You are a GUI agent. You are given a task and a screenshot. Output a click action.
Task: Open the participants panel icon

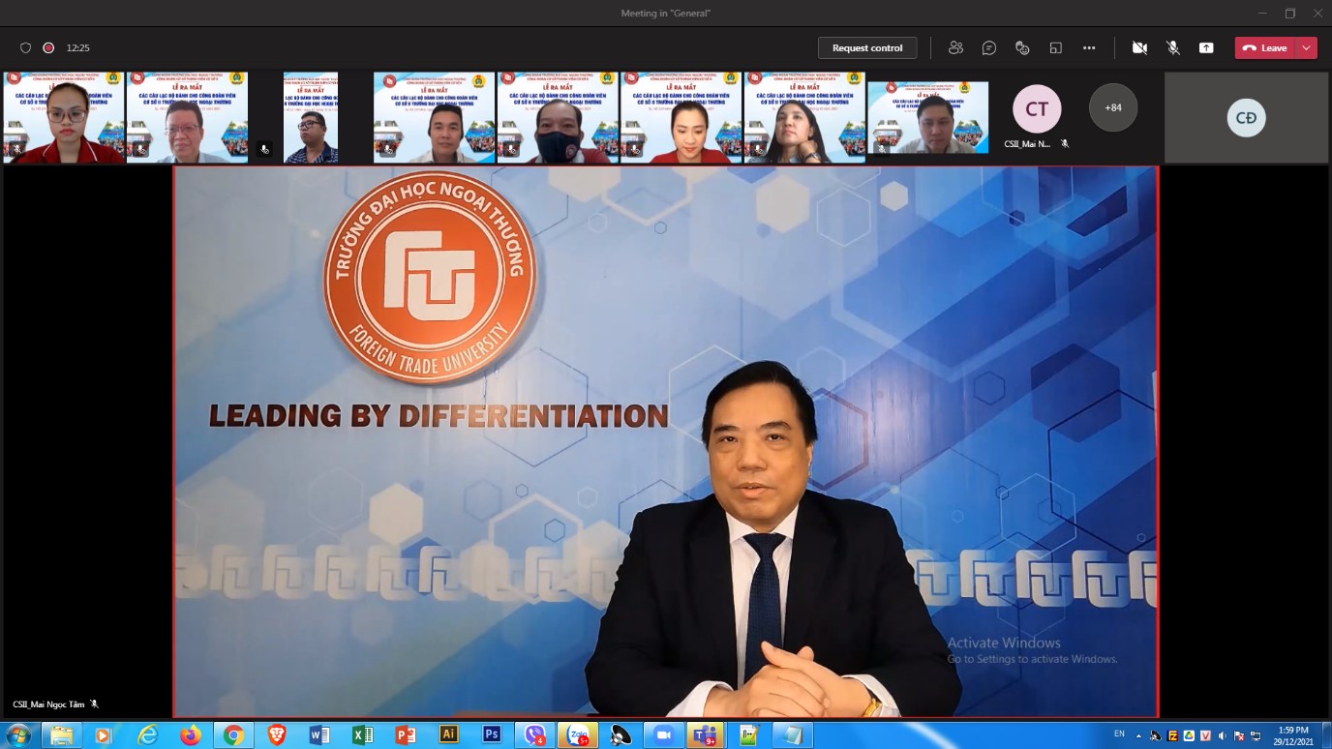(956, 47)
